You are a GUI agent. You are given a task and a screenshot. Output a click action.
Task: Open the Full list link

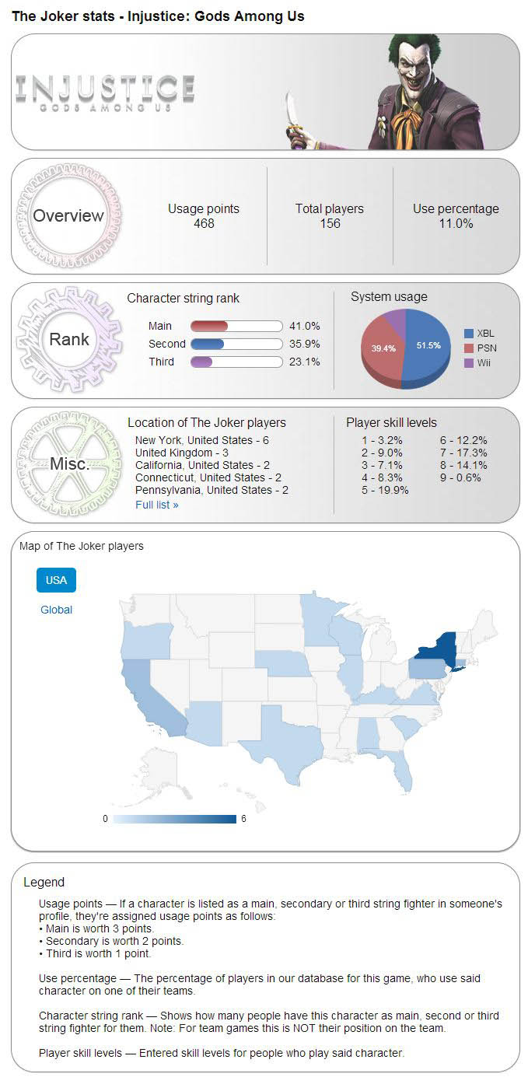[x=156, y=505]
